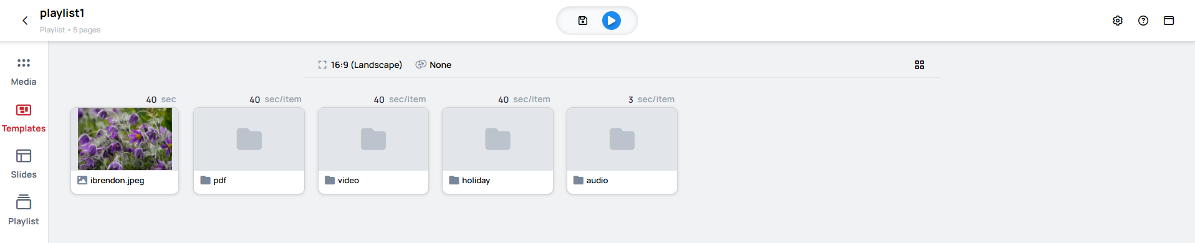Click the window layout icon at top right

point(1169,21)
